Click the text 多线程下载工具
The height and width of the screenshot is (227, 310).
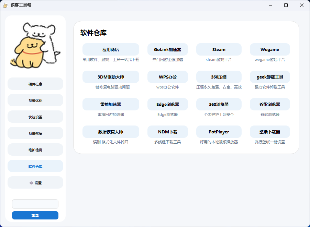pos(168,142)
